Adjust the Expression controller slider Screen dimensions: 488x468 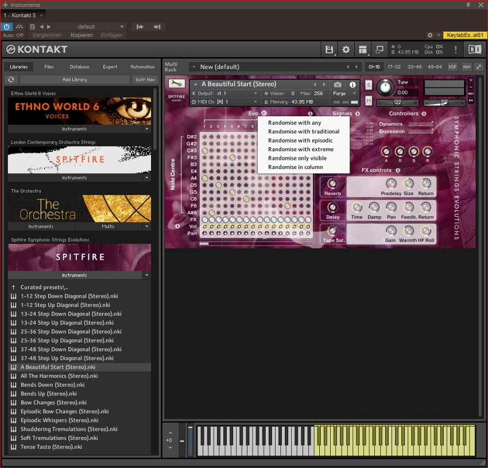(421, 132)
